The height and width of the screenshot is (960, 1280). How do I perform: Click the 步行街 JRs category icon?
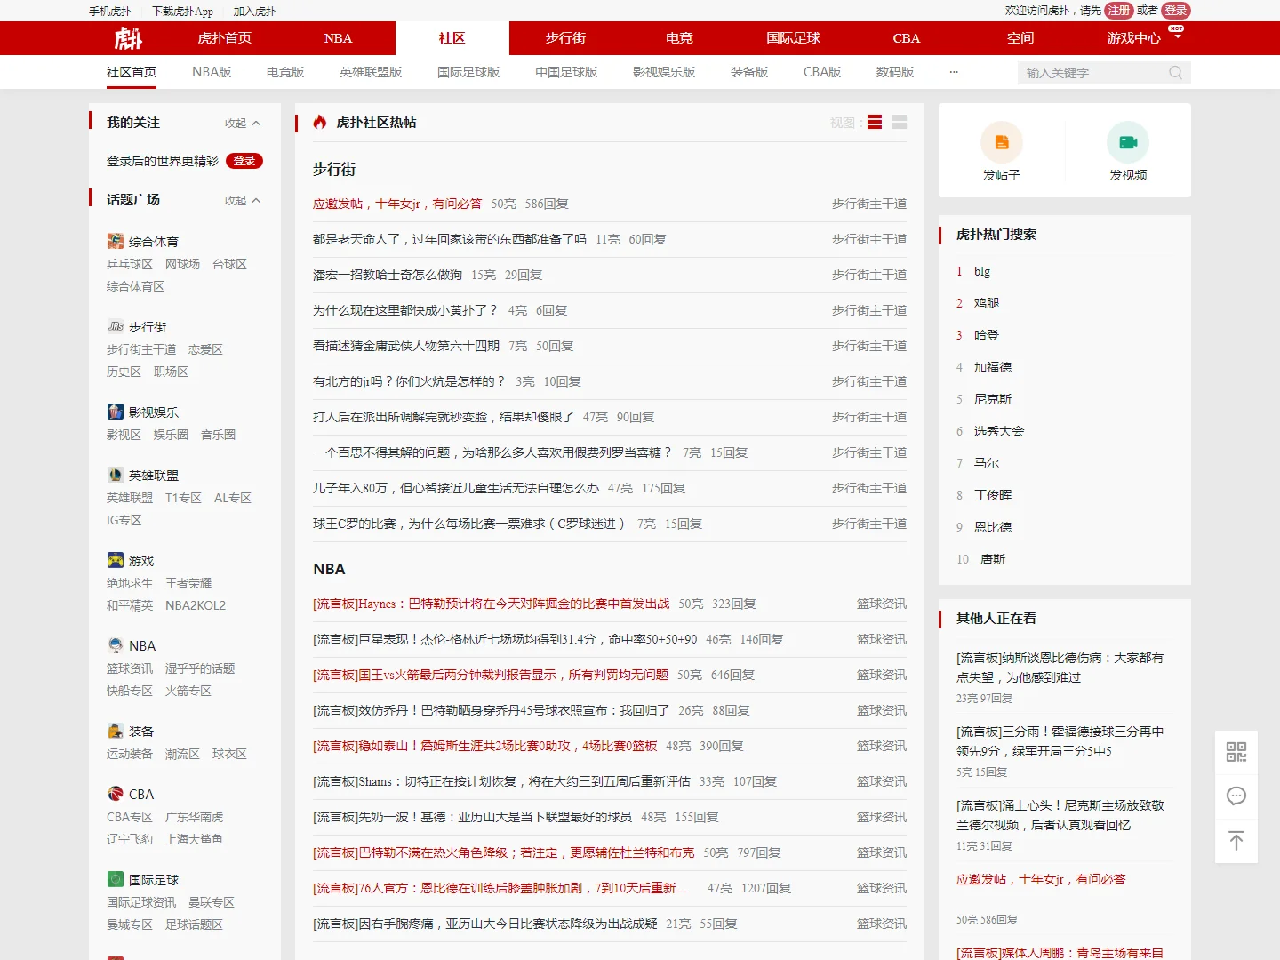(x=116, y=326)
